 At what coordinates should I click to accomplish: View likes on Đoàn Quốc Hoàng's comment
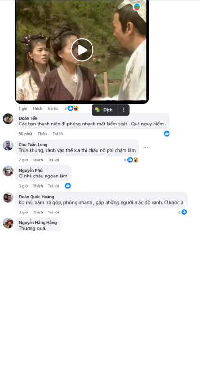pos(183,212)
